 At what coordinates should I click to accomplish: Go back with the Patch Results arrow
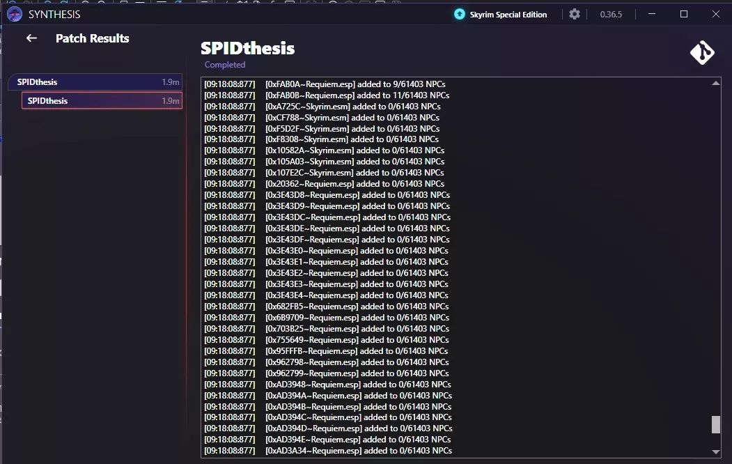pos(31,38)
